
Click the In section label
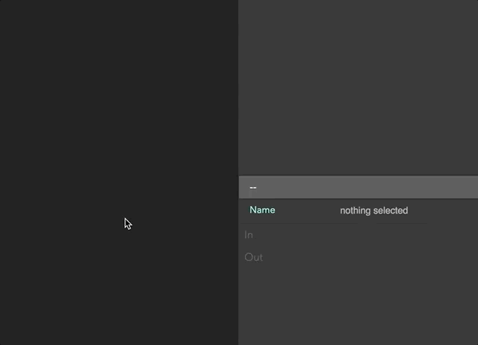[249, 235]
